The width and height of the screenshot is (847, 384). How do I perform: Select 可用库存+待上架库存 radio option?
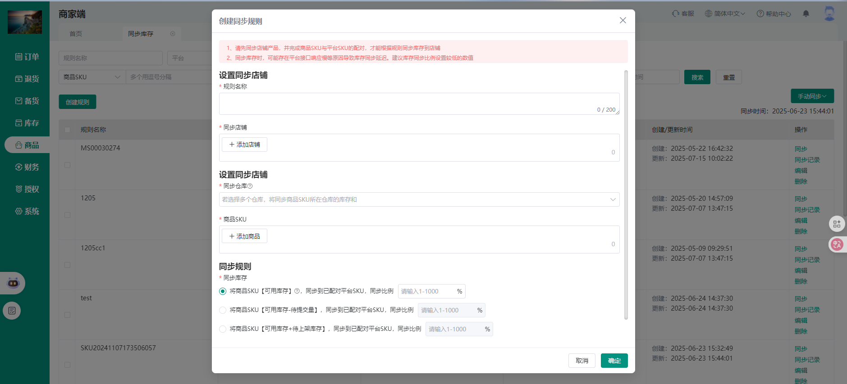click(x=223, y=329)
